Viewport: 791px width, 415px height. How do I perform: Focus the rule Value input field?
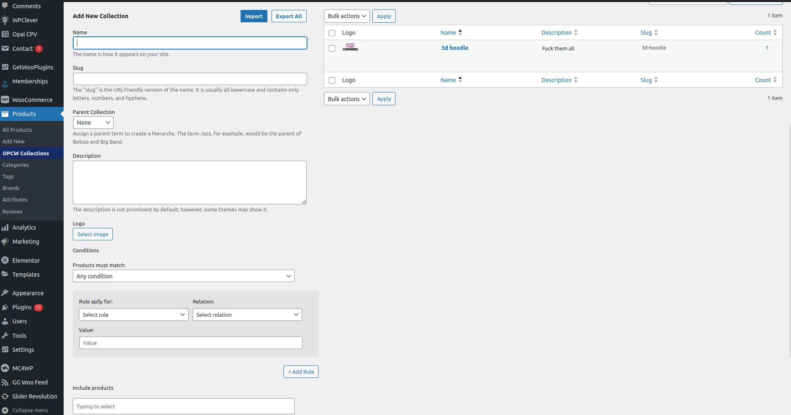click(191, 343)
